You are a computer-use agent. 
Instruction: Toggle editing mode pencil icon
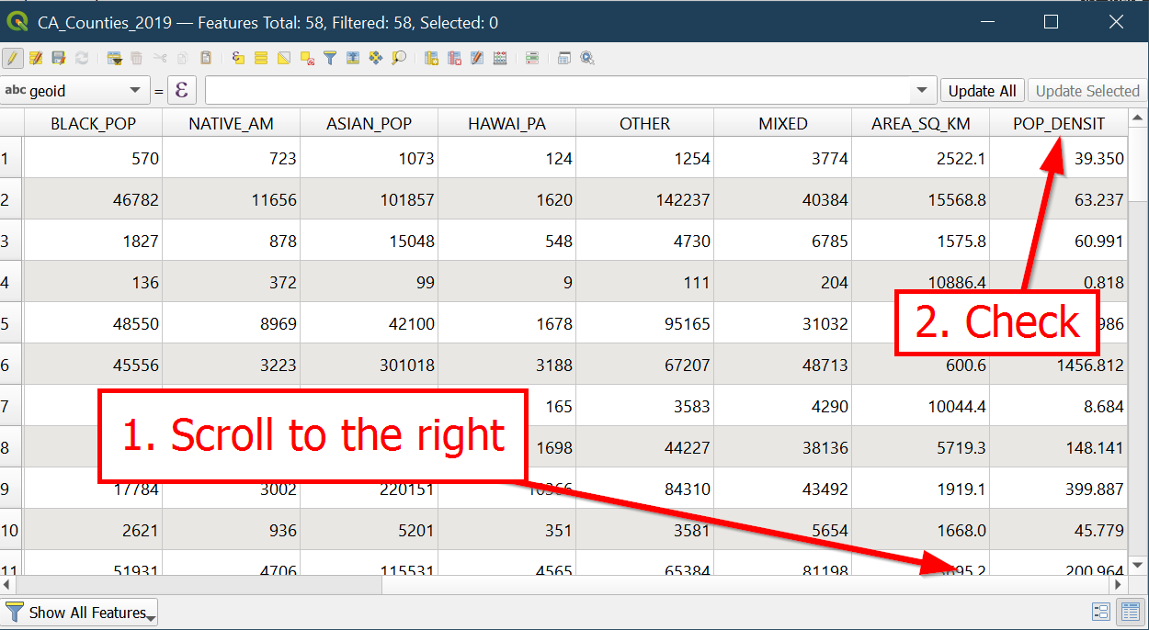click(x=12, y=58)
